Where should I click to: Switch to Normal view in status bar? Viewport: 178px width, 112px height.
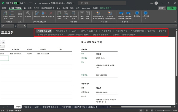141,111
